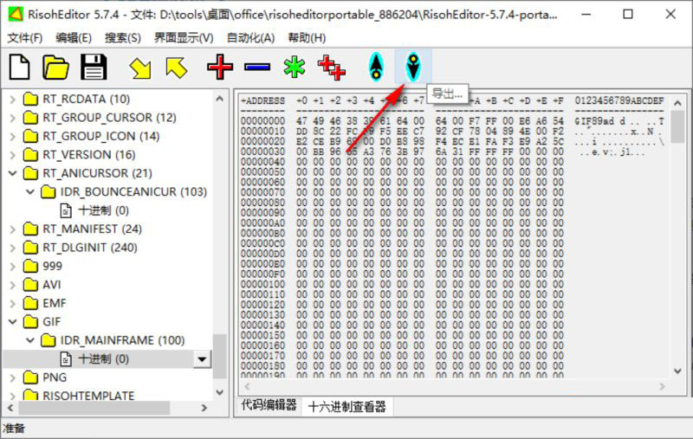
Task: Expand the EMF folder node
Action: pyautogui.click(x=13, y=303)
